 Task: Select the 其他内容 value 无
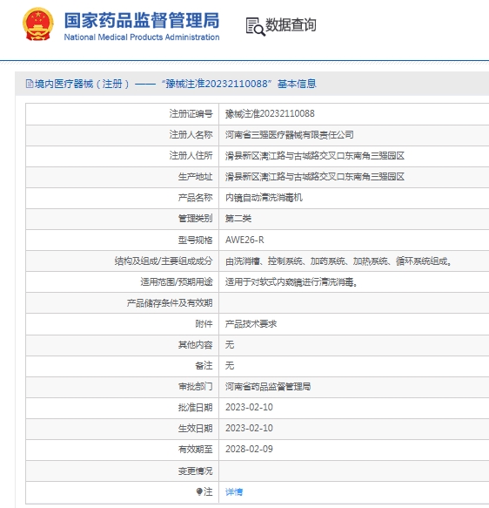pyautogui.click(x=230, y=344)
